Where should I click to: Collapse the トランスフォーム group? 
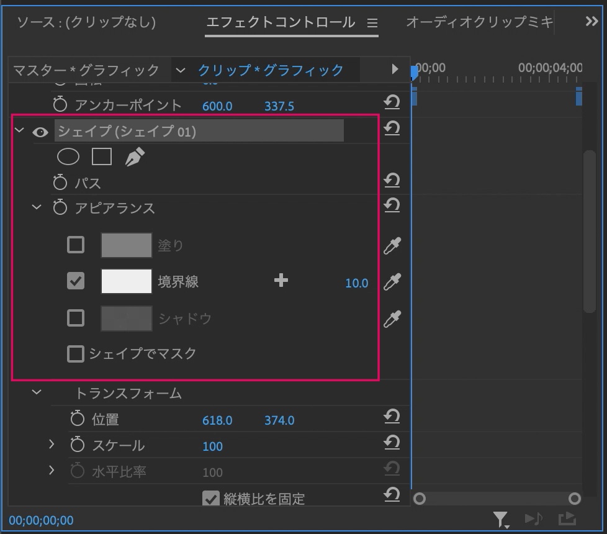pyautogui.click(x=37, y=392)
